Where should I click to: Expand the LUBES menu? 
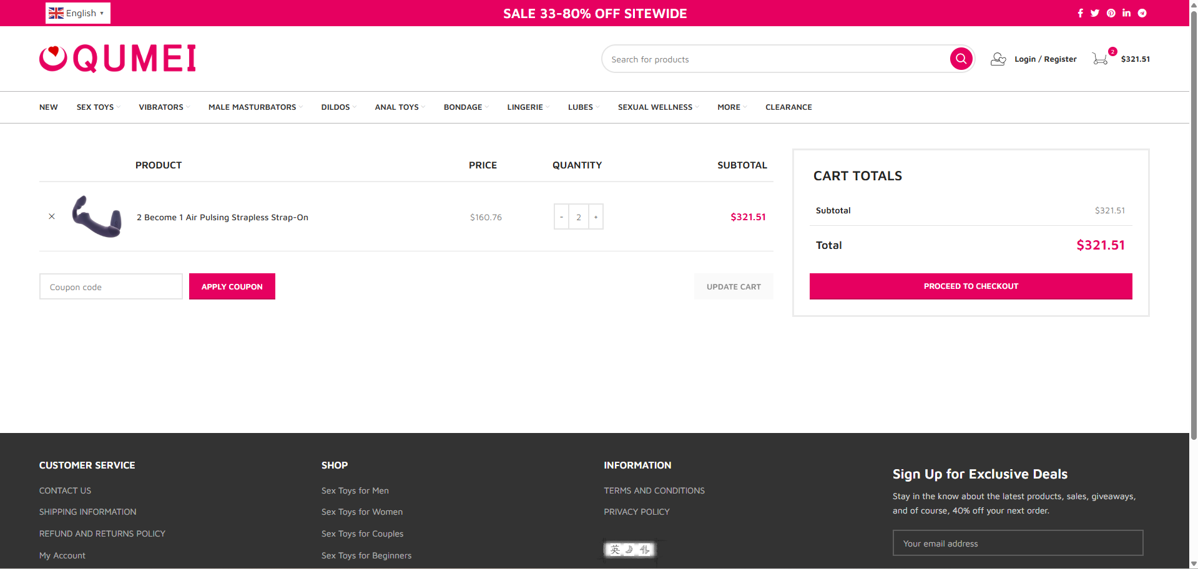584,107
